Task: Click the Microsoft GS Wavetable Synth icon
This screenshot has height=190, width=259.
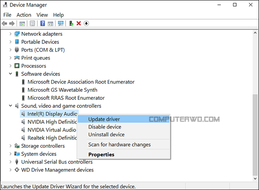Action: (23, 90)
